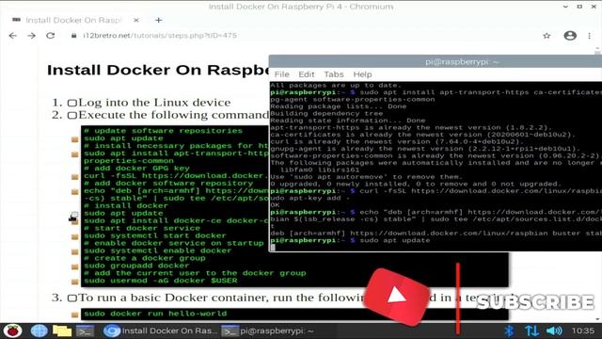The height and width of the screenshot is (339, 602).
Task: Open a new Chromium tab
Action: click(x=159, y=20)
